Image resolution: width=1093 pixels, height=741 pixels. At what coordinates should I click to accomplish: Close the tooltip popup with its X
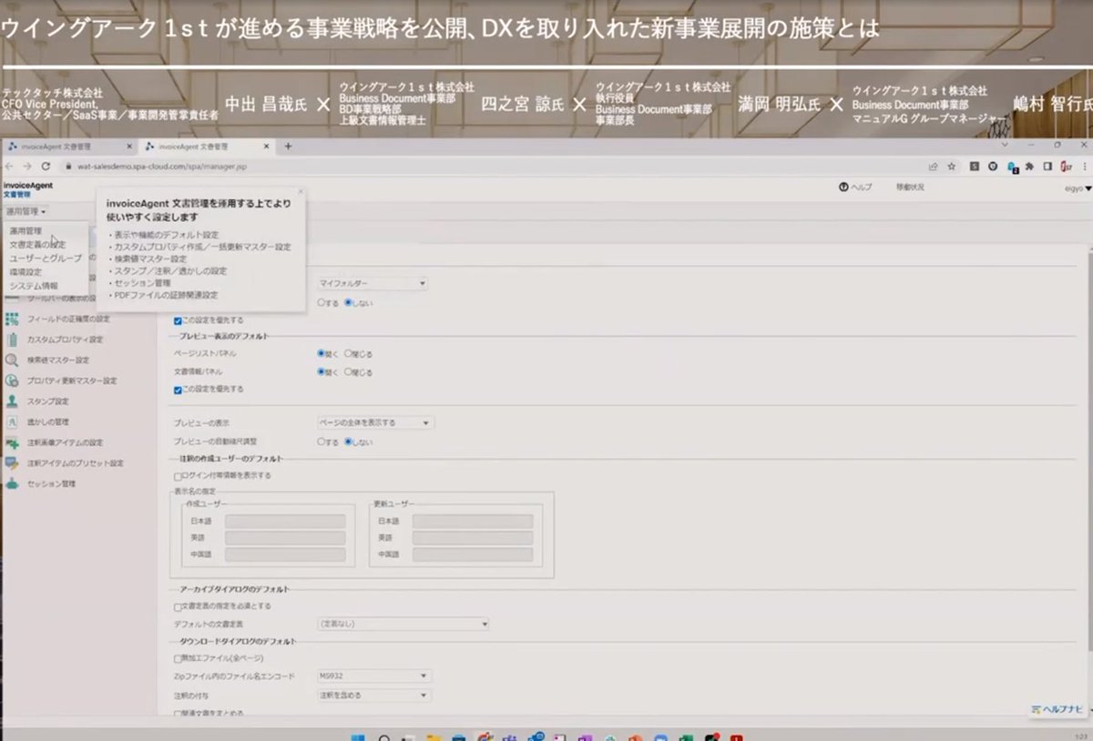click(x=301, y=191)
